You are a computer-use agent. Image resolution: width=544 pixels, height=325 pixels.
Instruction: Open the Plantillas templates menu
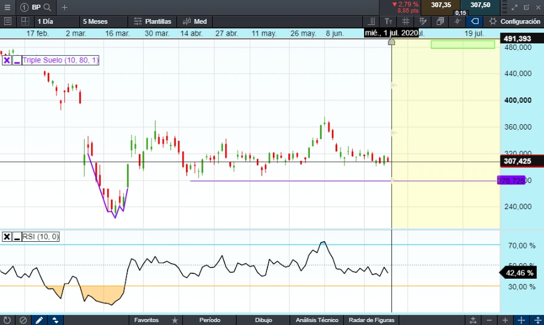pyautogui.click(x=153, y=21)
